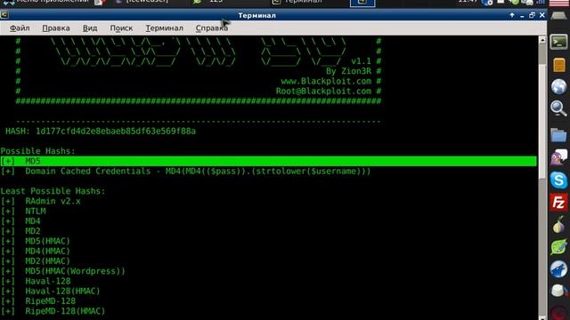The image size is (570, 320).
Task: Launch the Tor onion dock icon
Action: (x=558, y=225)
